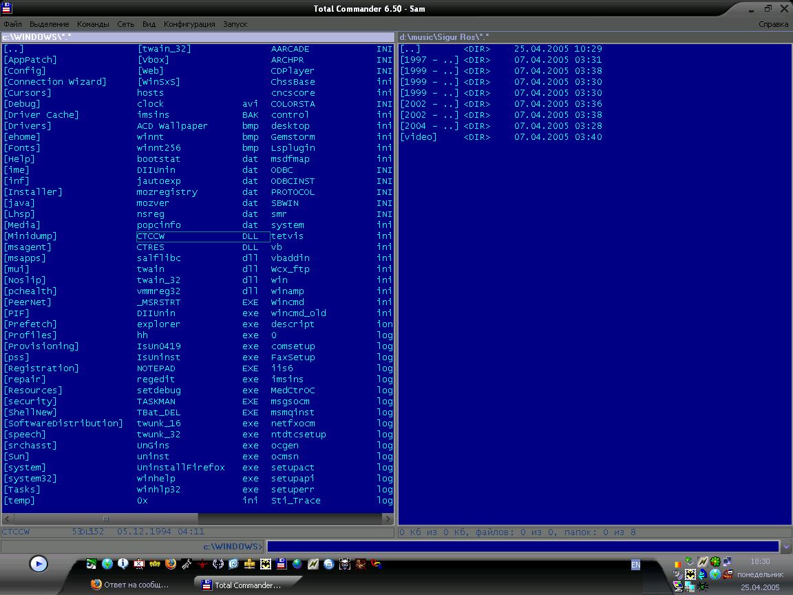Click the taskbar clock showing 18:30
793x595 pixels.
pos(760,562)
